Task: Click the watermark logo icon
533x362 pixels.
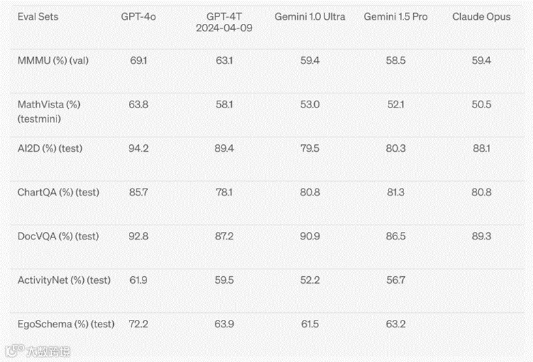Action: coord(15,351)
